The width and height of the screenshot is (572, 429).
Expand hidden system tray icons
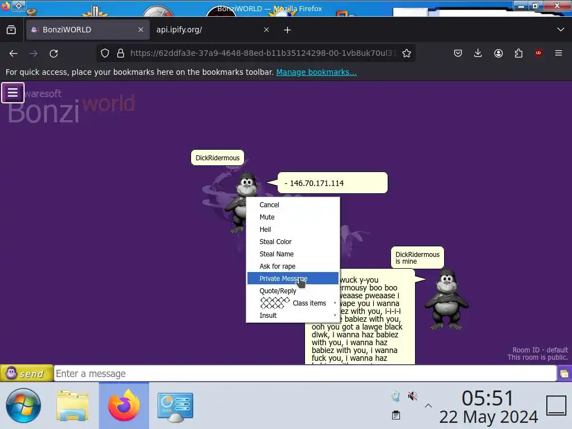(428, 406)
